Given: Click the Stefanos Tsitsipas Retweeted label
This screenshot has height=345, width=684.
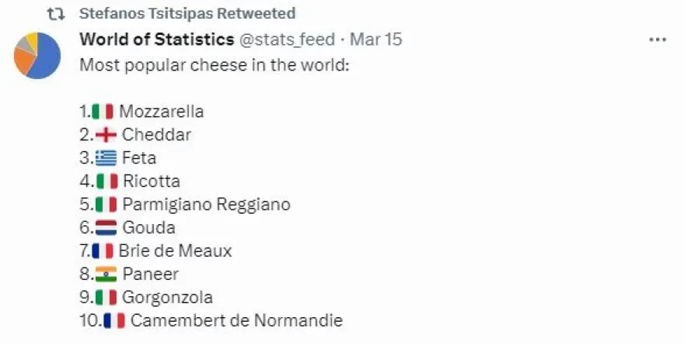Looking at the screenshot, I should (x=187, y=14).
